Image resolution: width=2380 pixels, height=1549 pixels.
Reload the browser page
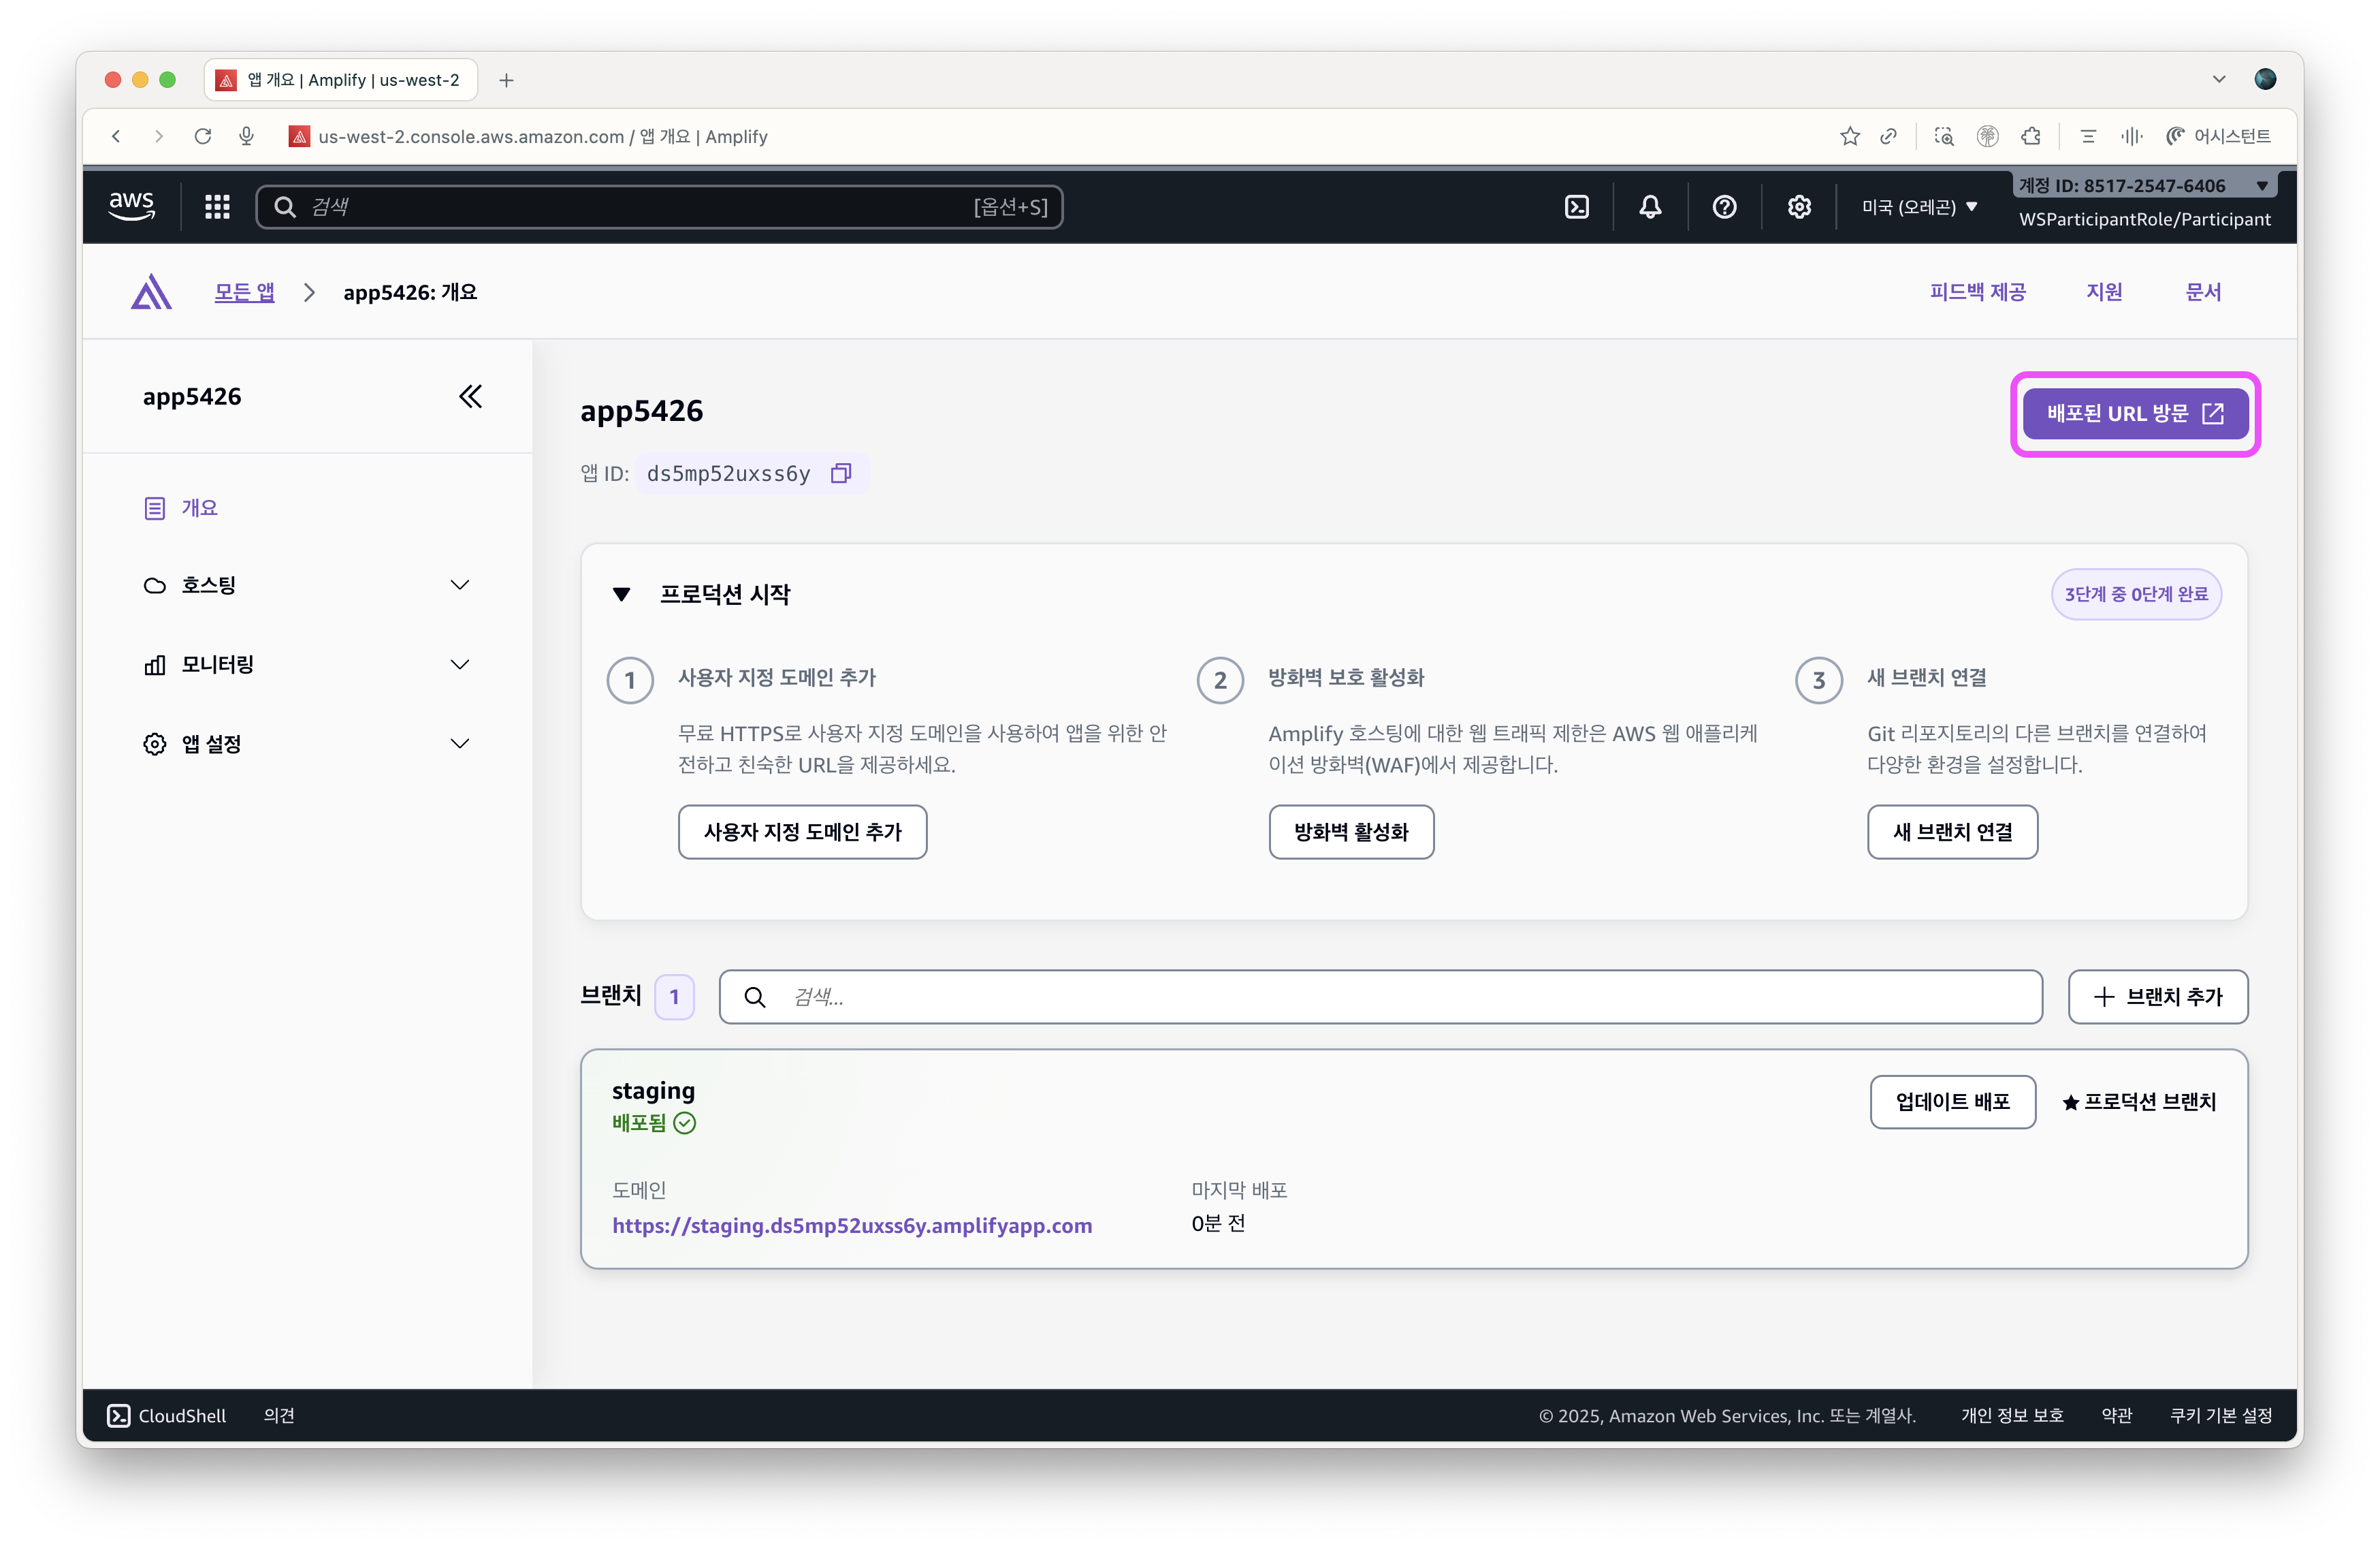click(203, 136)
